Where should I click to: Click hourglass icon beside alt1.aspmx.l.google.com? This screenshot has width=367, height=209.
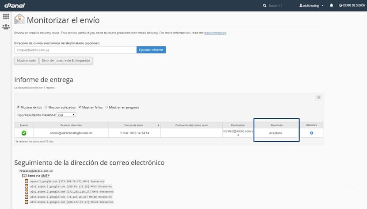(27, 186)
